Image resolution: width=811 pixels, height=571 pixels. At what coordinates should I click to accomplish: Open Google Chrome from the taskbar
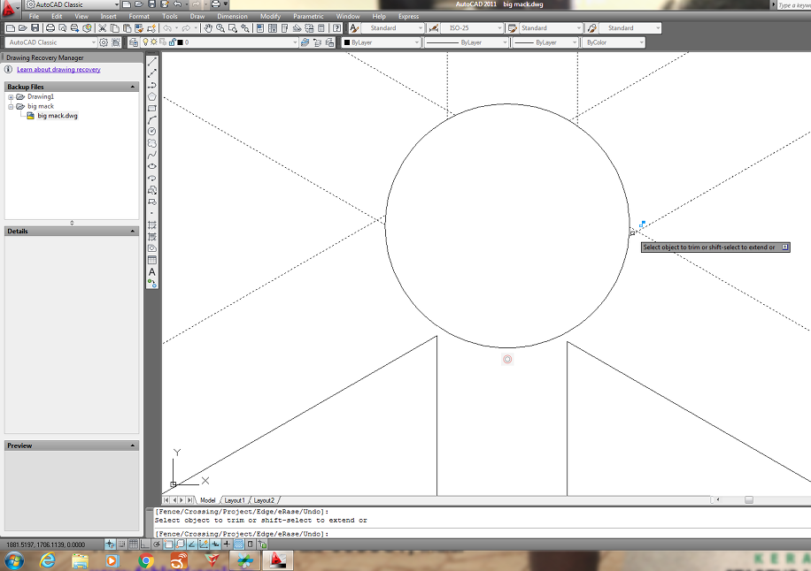146,560
